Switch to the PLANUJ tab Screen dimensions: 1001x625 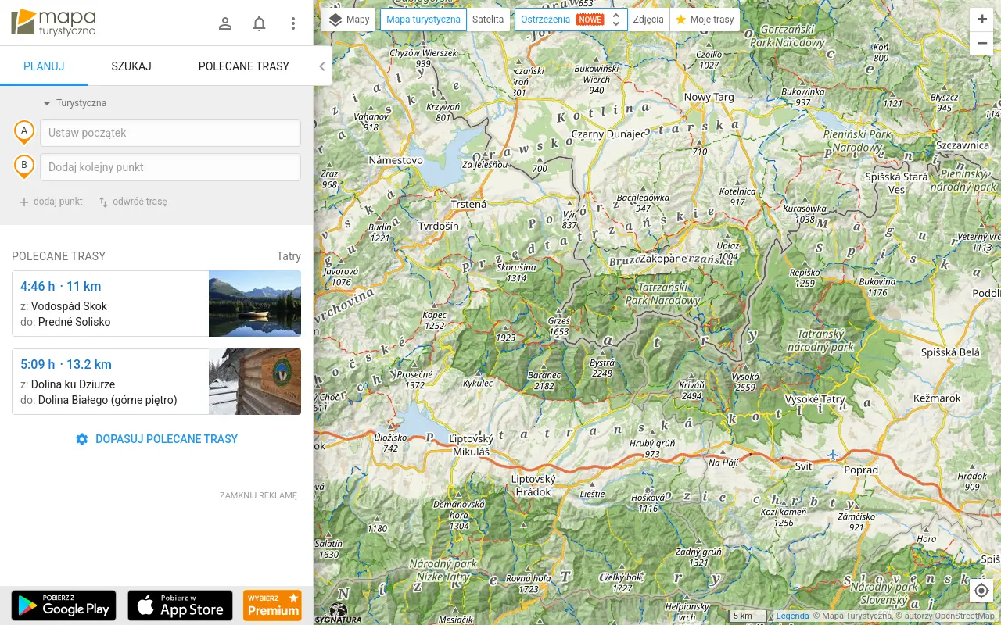(x=44, y=66)
